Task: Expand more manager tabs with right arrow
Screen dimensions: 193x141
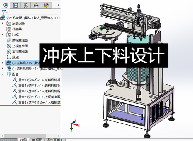Action: pyautogui.click(x=58, y=5)
